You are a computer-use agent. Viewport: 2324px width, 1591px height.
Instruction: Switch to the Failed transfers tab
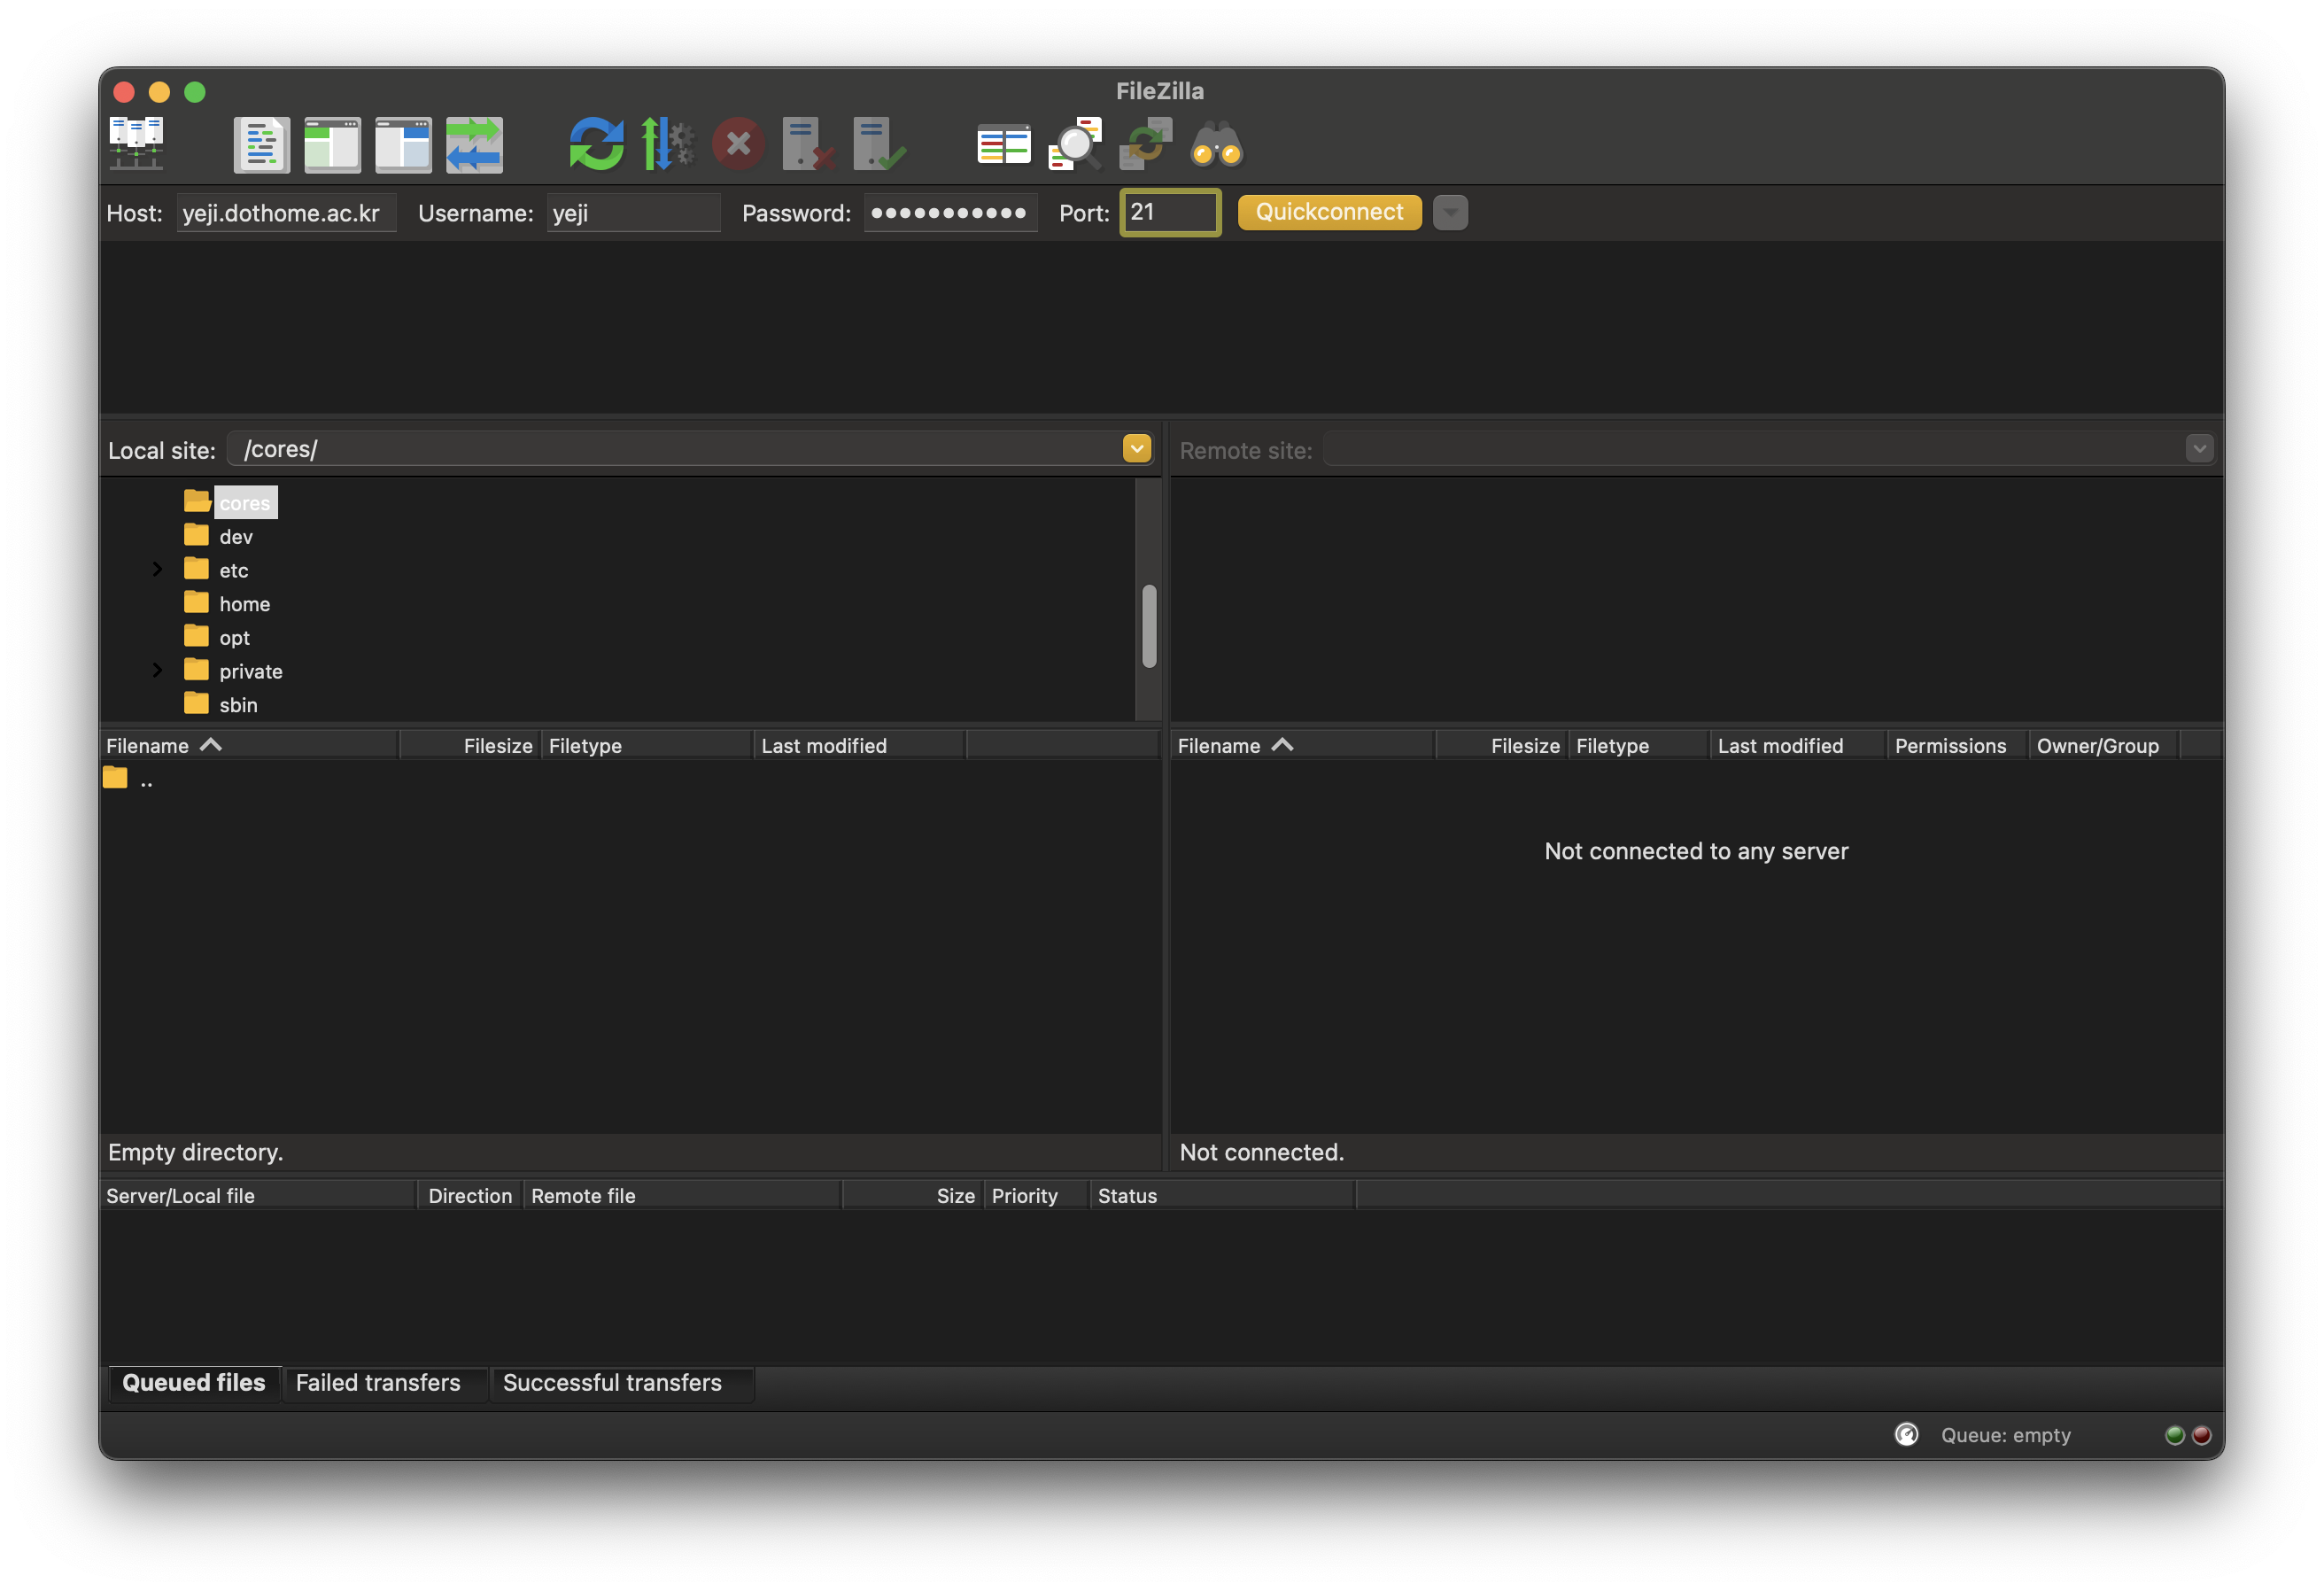(x=378, y=1382)
